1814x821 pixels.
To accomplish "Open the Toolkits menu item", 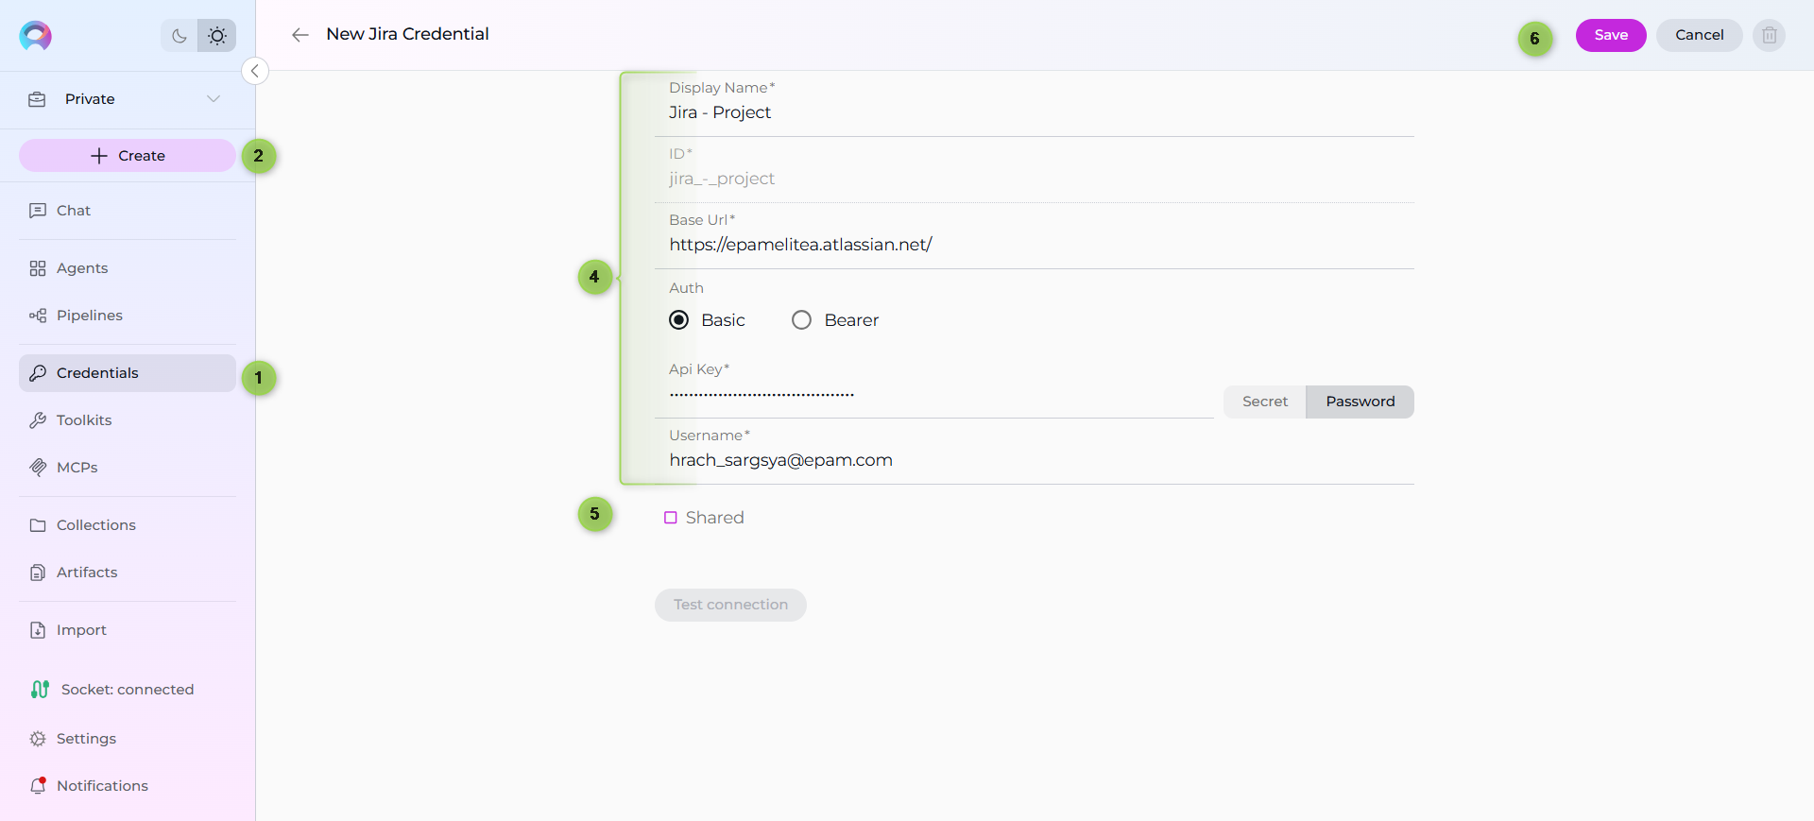I will pos(84,420).
